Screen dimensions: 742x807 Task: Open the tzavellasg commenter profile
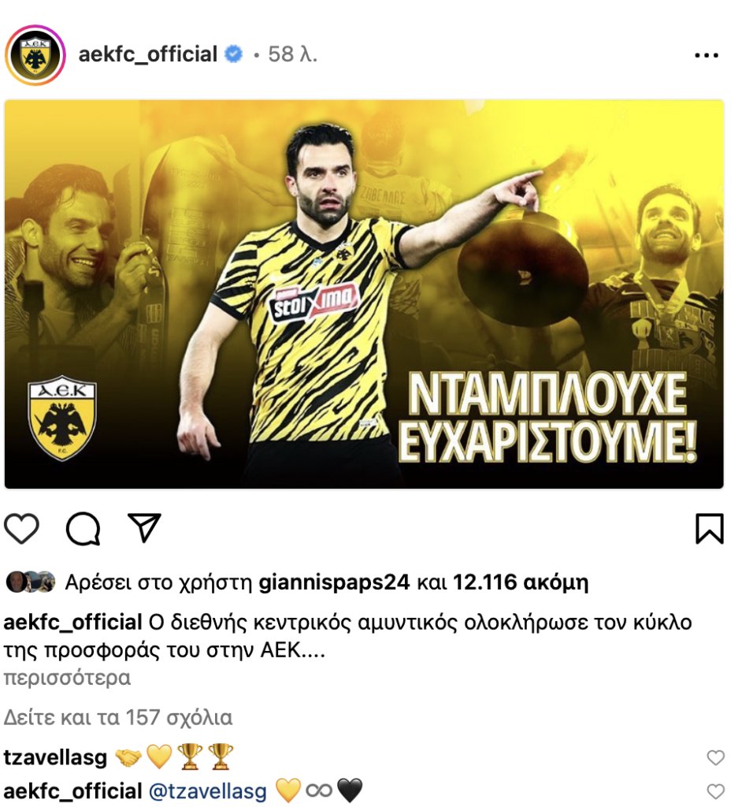click(x=55, y=757)
